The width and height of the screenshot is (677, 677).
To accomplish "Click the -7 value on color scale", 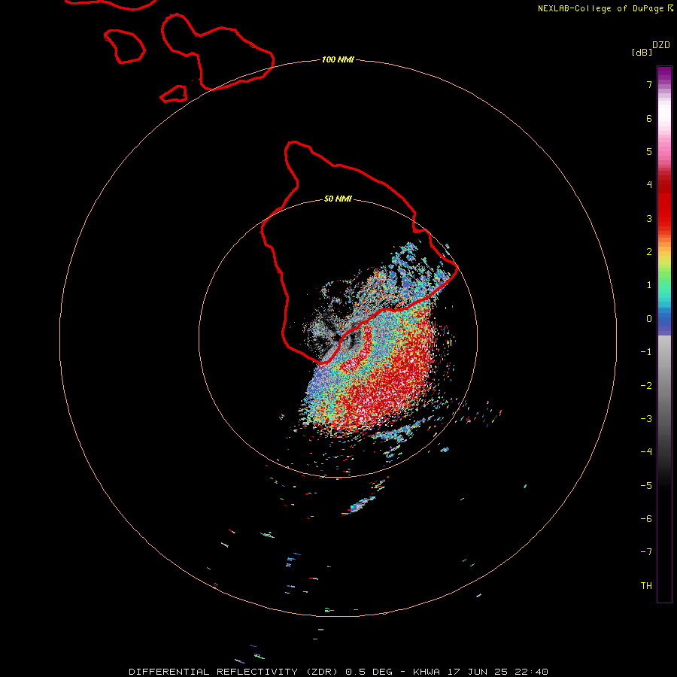I will point(646,552).
